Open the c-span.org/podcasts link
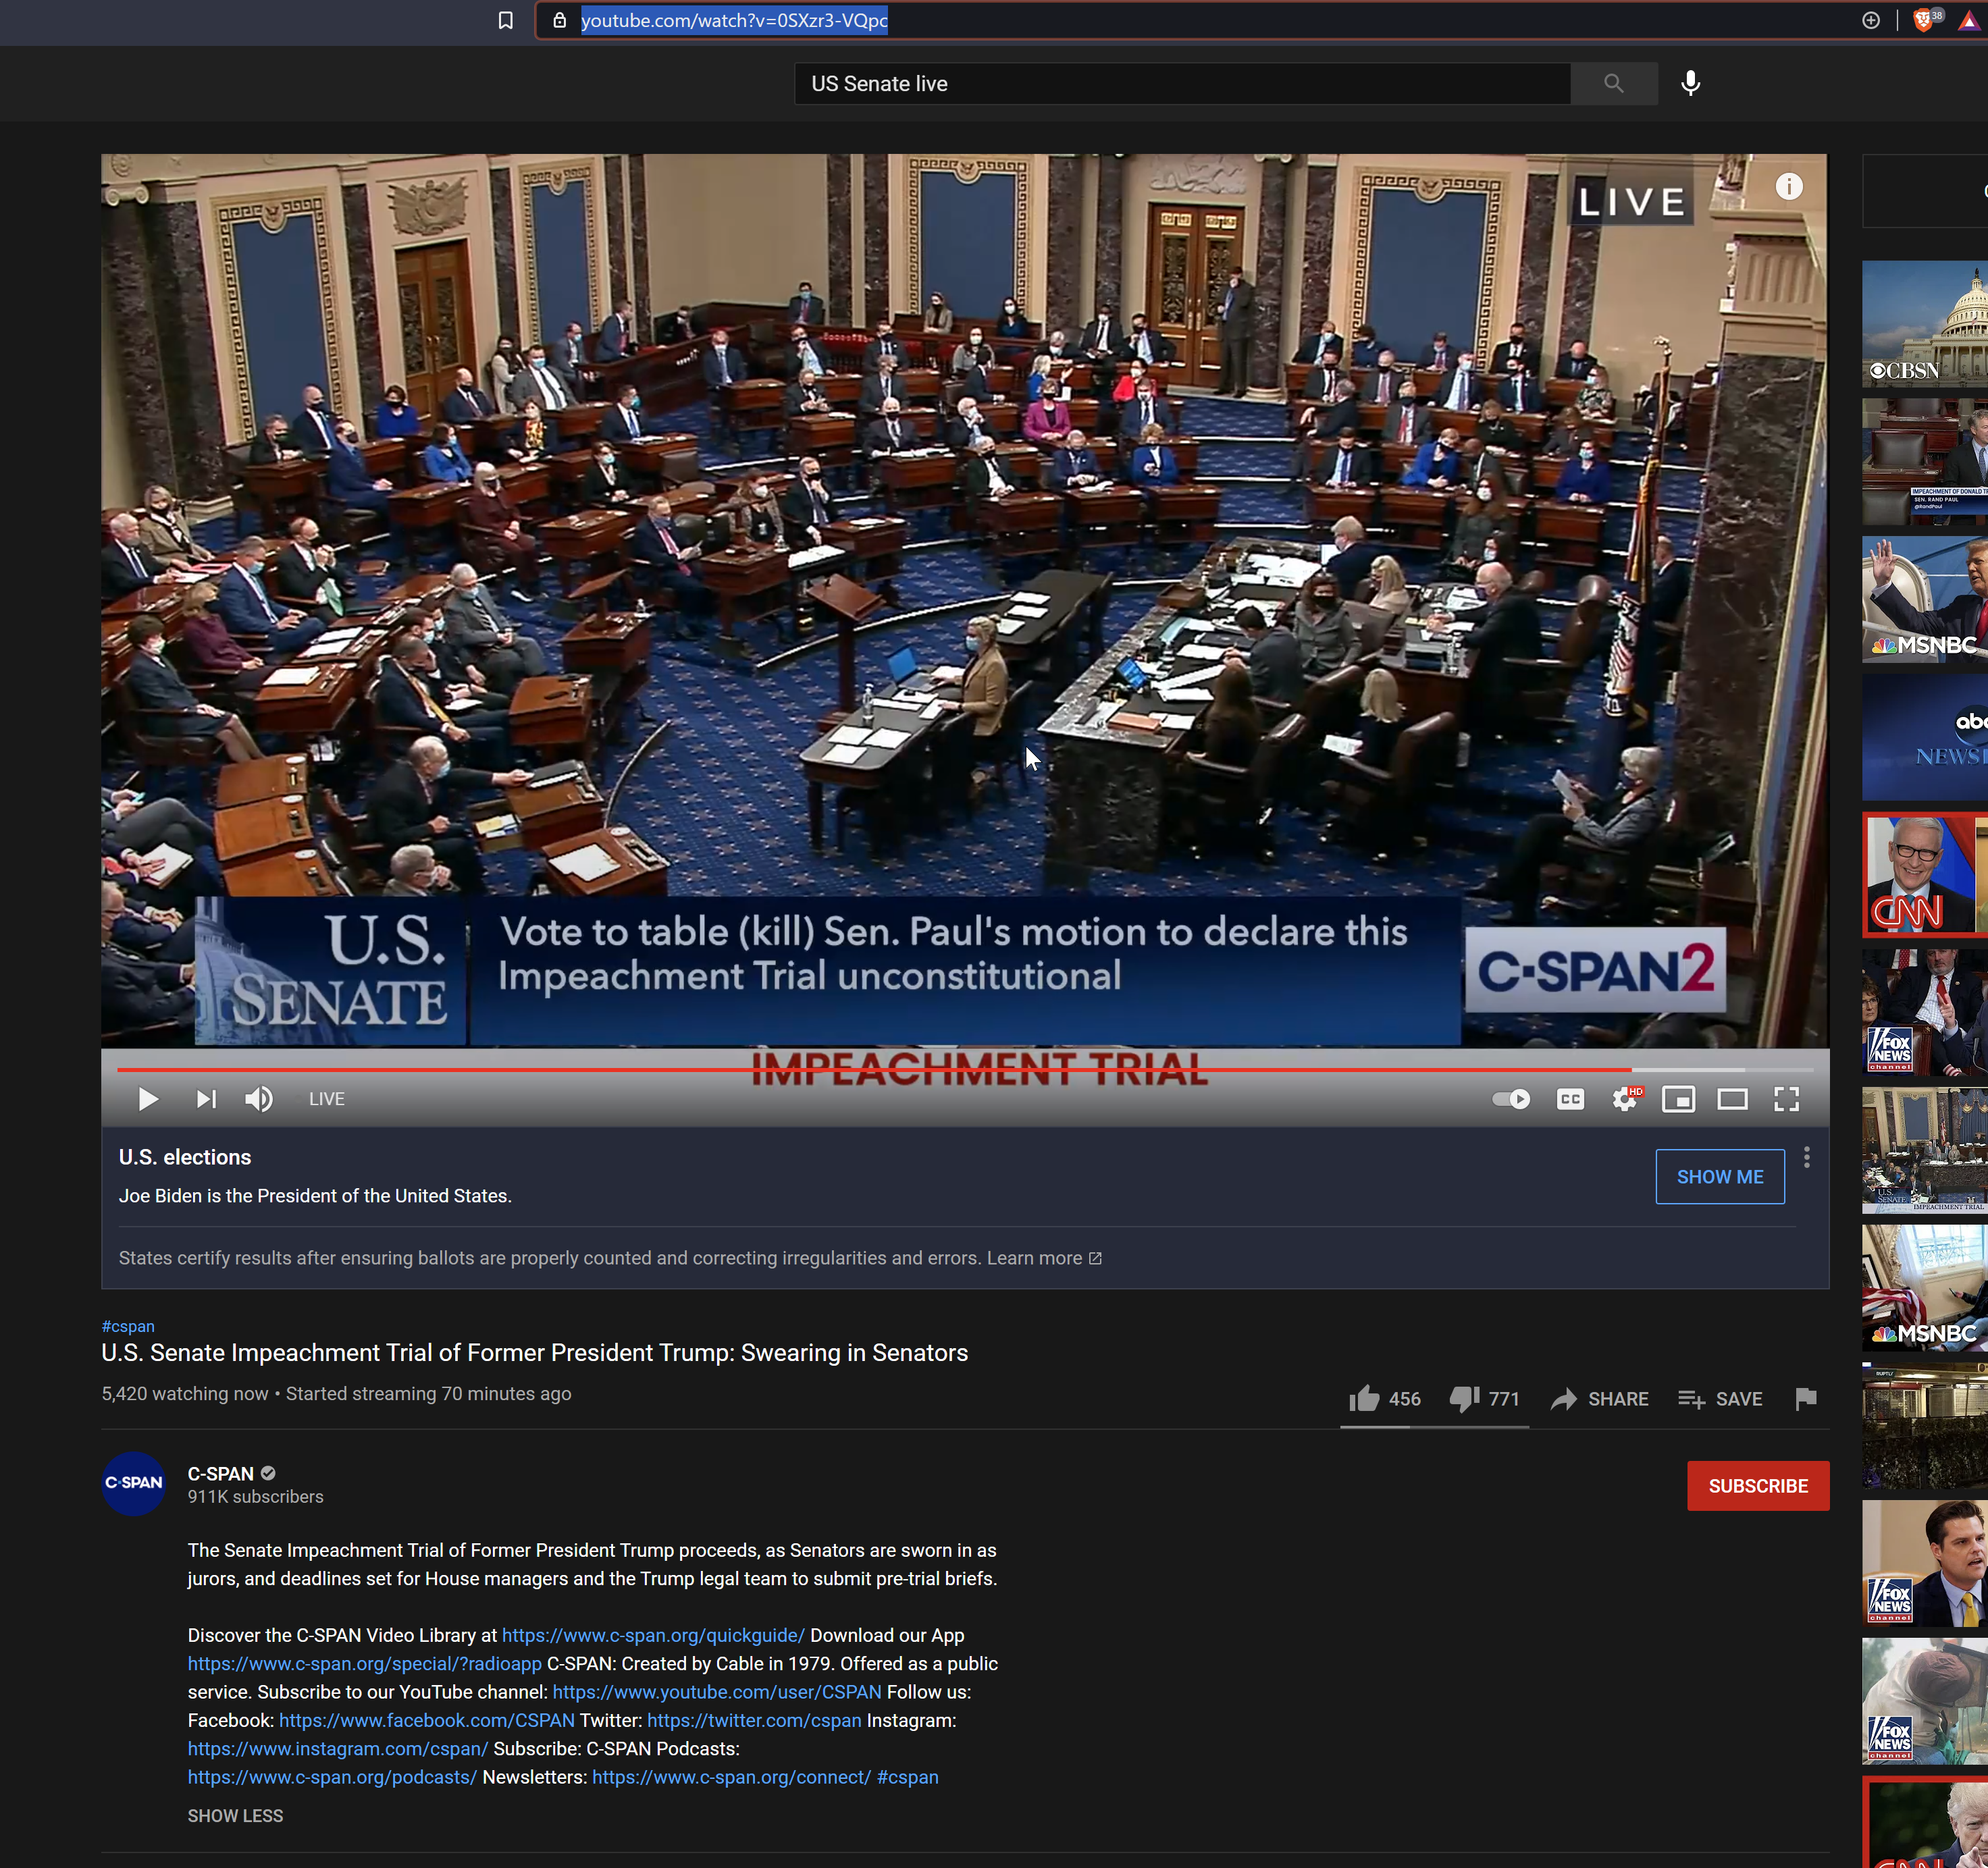Viewport: 1988px width, 1868px height. 332,1777
